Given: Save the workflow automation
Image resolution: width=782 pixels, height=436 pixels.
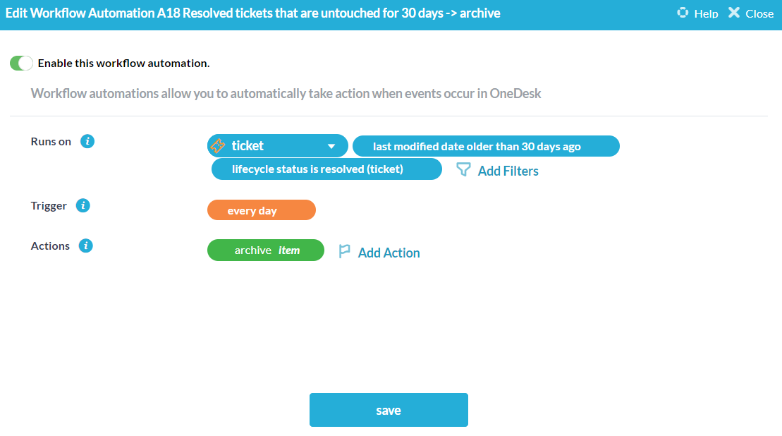Looking at the screenshot, I should pyautogui.click(x=389, y=410).
